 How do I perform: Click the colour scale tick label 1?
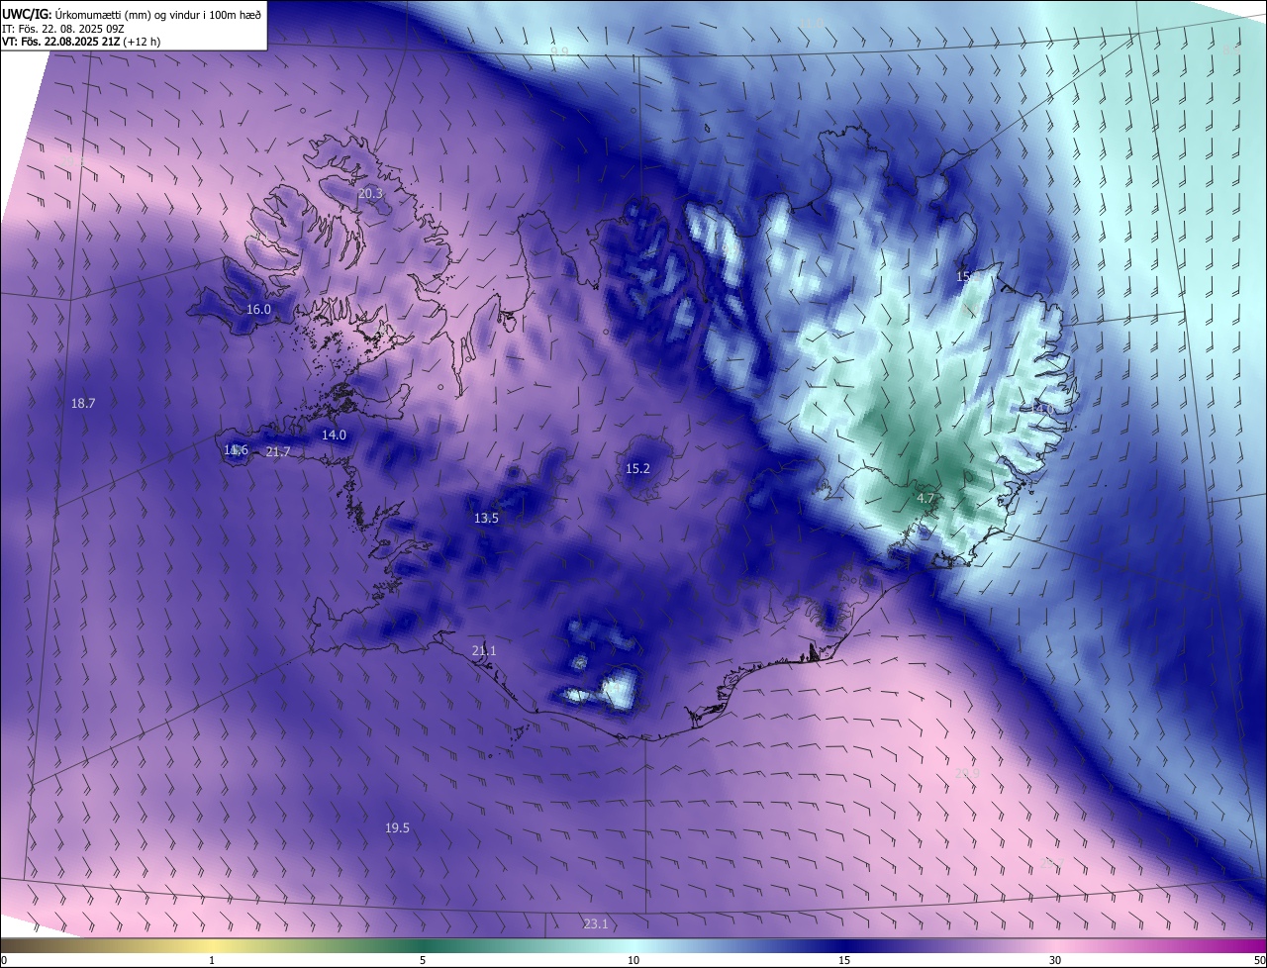(212, 960)
